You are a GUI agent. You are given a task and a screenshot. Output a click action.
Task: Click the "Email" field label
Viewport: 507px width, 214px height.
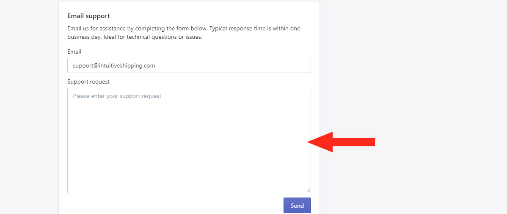74,51
